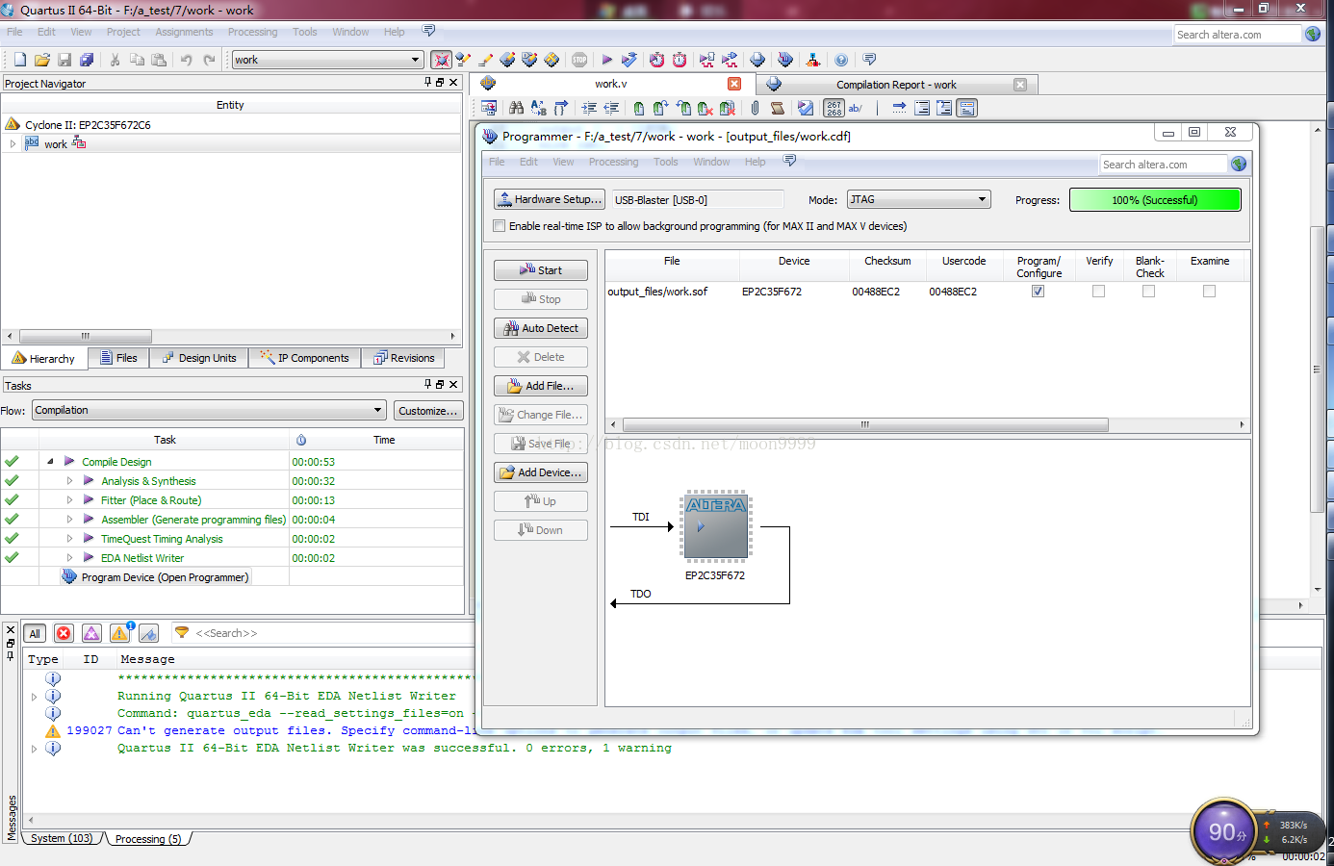Click the Save All icon in main toolbar

87,60
